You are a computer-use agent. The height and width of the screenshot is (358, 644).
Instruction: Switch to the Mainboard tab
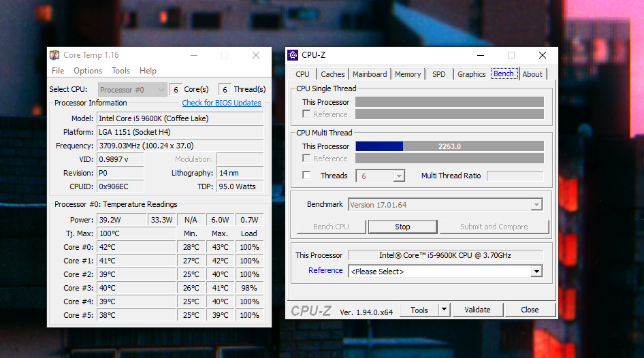click(x=370, y=74)
